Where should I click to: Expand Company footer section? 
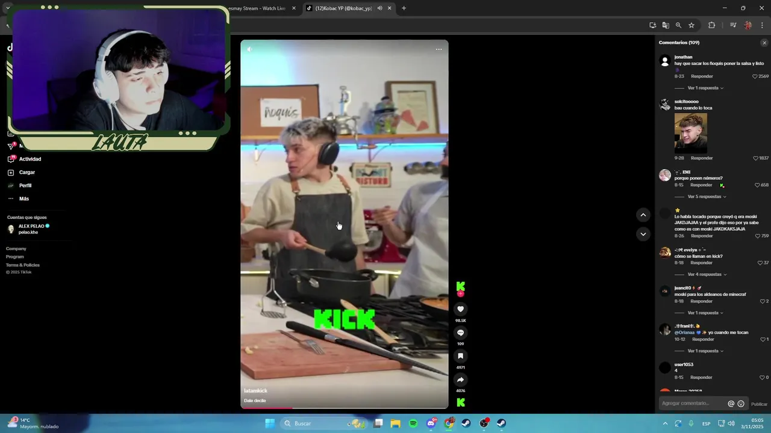16,249
